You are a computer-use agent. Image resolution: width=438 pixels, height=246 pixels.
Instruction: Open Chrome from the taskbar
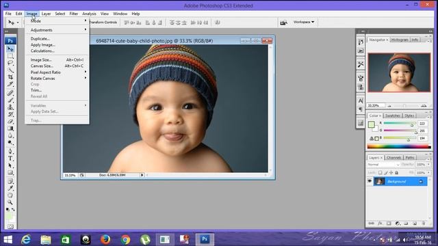tap(125, 239)
